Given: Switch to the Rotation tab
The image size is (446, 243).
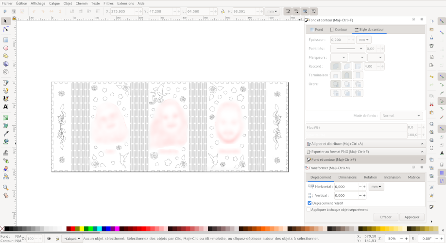Looking at the screenshot, I should (370, 177).
